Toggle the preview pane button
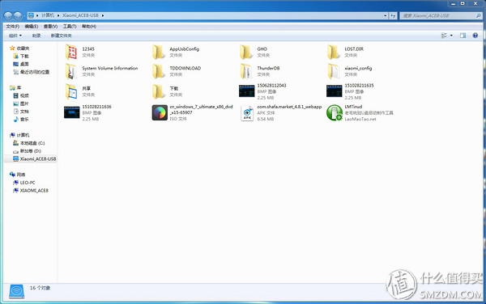Image resolution: width=486 pixels, height=304 pixels. (x=463, y=36)
